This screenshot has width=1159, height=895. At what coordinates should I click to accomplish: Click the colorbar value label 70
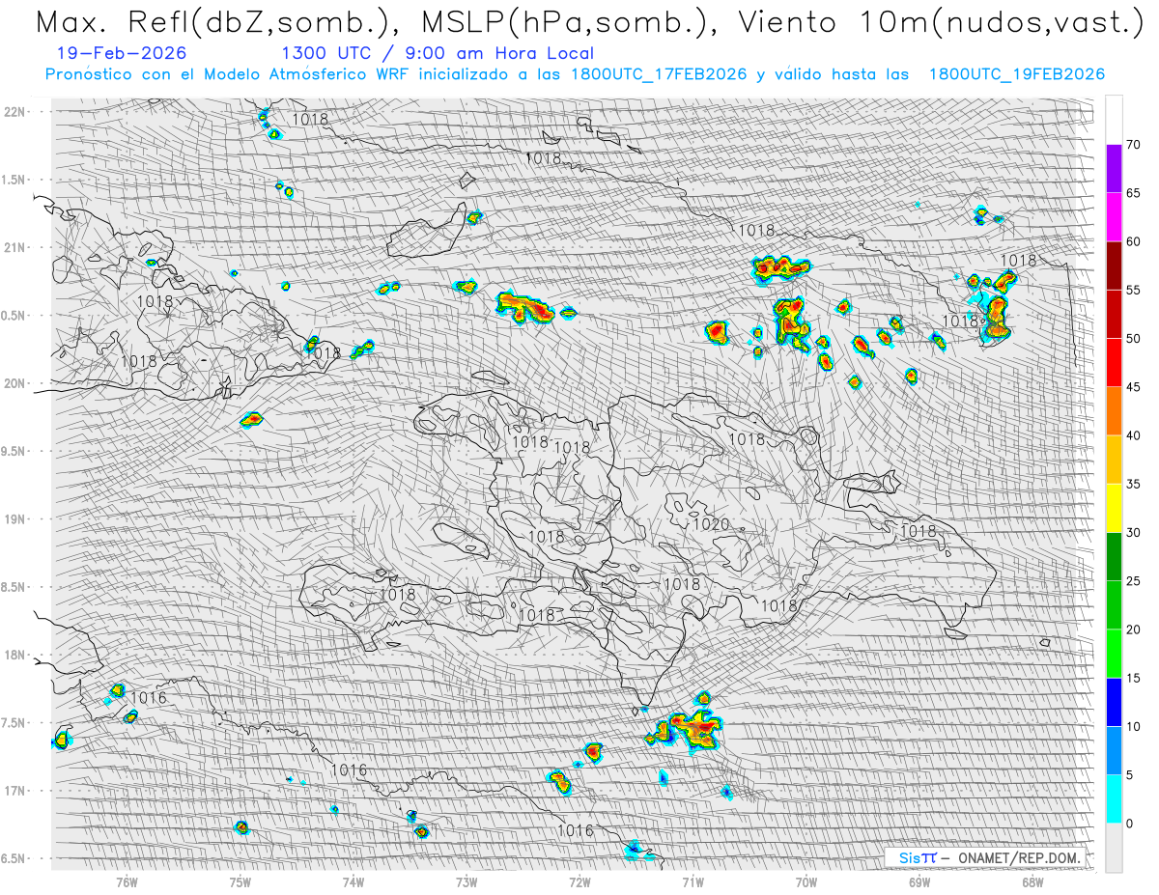tap(1133, 145)
